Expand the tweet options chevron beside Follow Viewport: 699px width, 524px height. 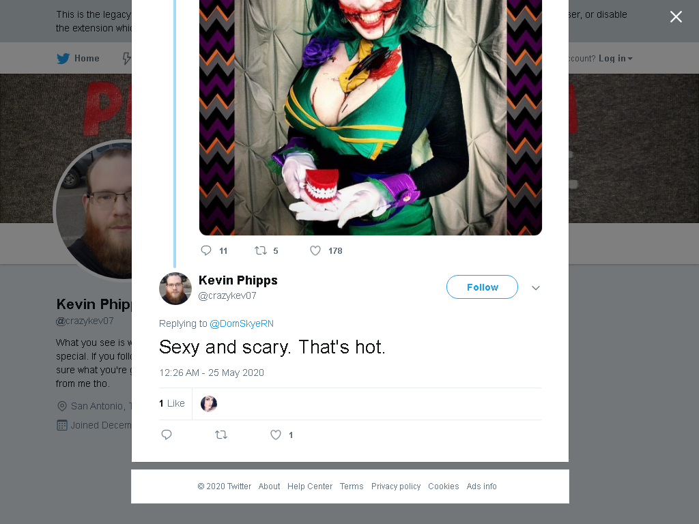(536, 288)
